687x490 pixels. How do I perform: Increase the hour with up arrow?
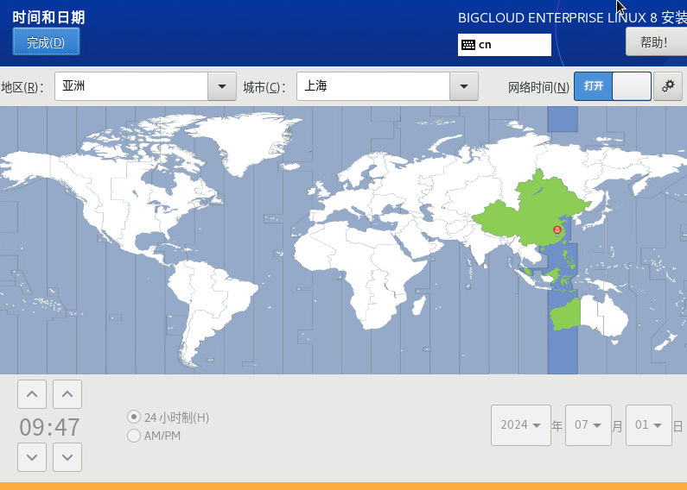coord(32,394)
